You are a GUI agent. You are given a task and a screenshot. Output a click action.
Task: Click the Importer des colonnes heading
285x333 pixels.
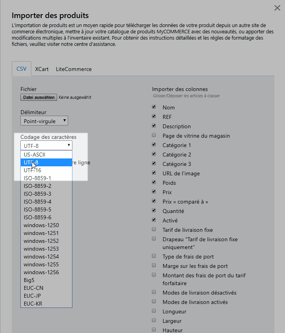(180, 89)
